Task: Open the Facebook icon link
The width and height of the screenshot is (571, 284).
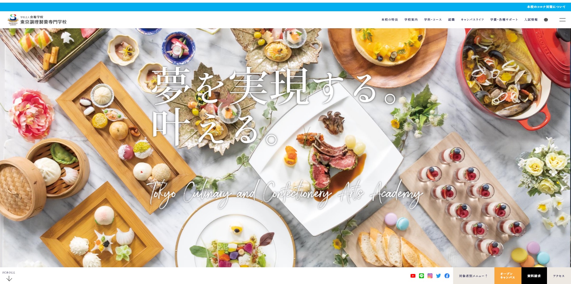Action: click(447, 276)
